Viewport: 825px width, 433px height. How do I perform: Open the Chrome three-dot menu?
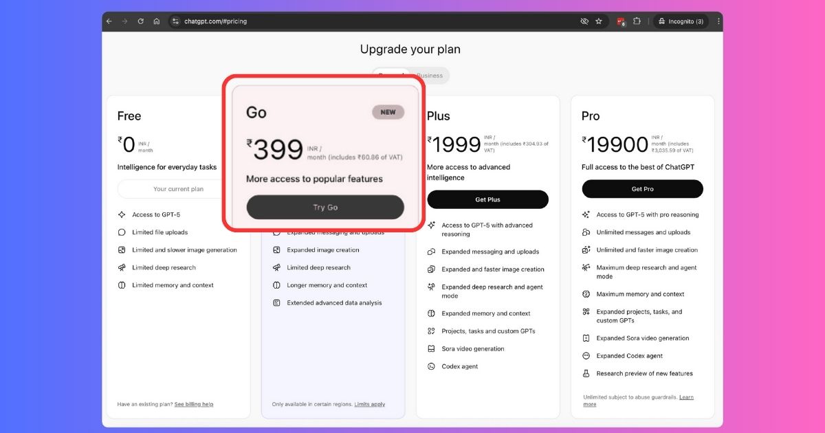pyautogui.click(x=718, y=21)
